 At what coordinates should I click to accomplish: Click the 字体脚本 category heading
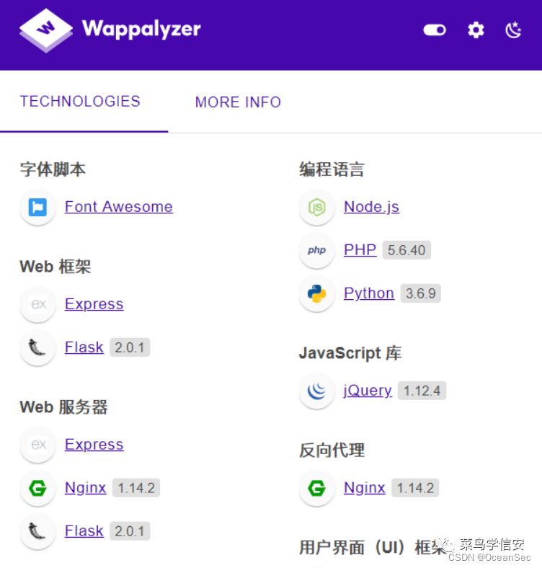[x=53, y=169]
